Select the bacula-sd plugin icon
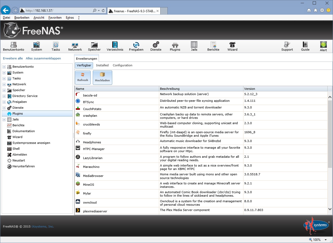This screenshot has width=333, height=243. pos(78,94)
